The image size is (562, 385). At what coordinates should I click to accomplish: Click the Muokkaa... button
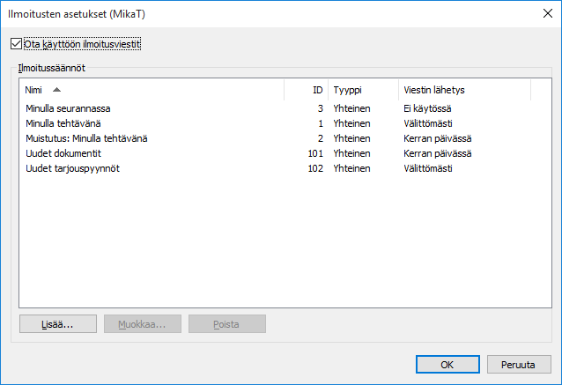click(x=142, y=324)
